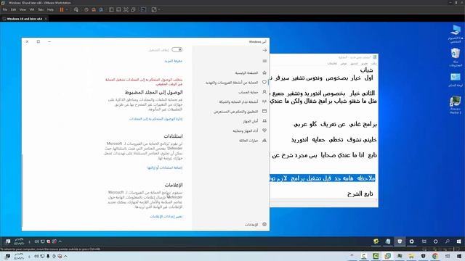This screenshot has width=465, height=261.
Task: Click add or remove exclusions link under 'استثناءات'
Action: [165, 167]
